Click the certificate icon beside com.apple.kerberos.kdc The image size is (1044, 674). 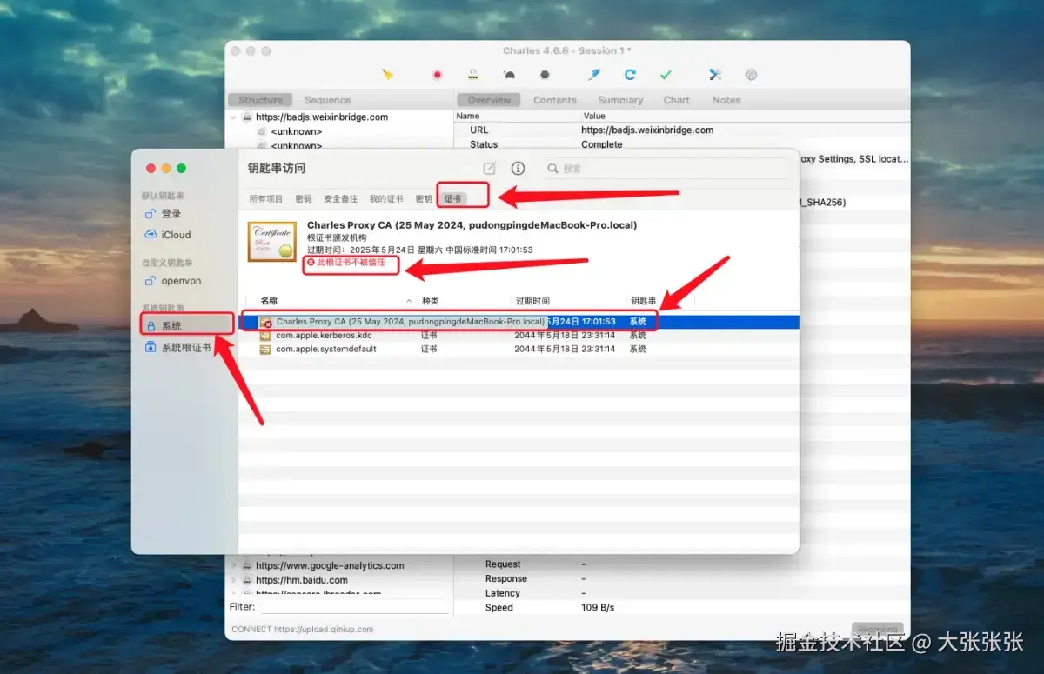265,335
